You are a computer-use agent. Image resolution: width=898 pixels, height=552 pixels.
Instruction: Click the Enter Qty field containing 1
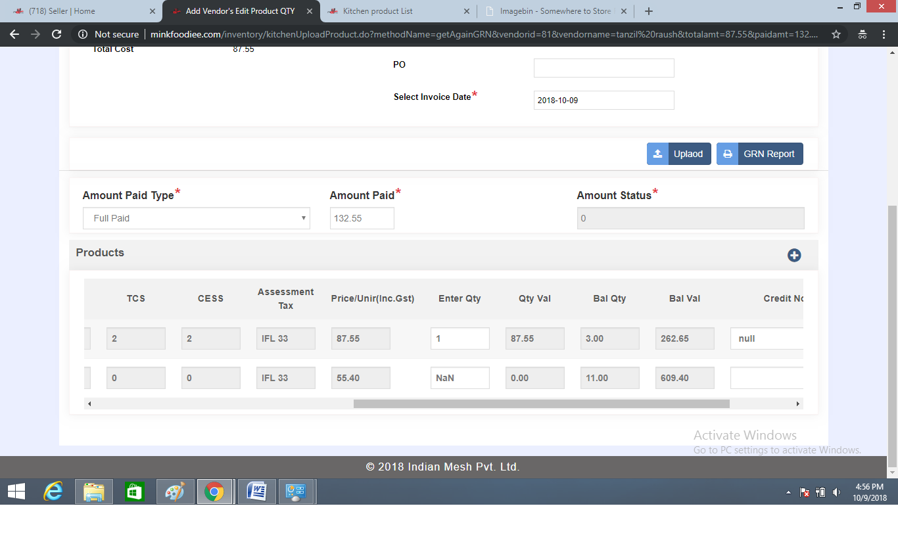tap(460, 338)
